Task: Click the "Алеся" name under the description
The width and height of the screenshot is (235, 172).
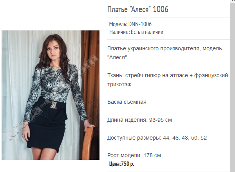Action: click(x=117, y=57)
